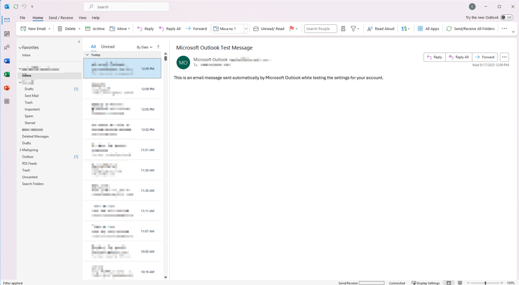Click the Undo icon in title bar
Viewport: 519px width, 285px height.
point(24,6)
